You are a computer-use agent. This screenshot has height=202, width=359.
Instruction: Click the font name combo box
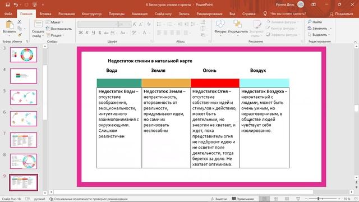point(98,24)
